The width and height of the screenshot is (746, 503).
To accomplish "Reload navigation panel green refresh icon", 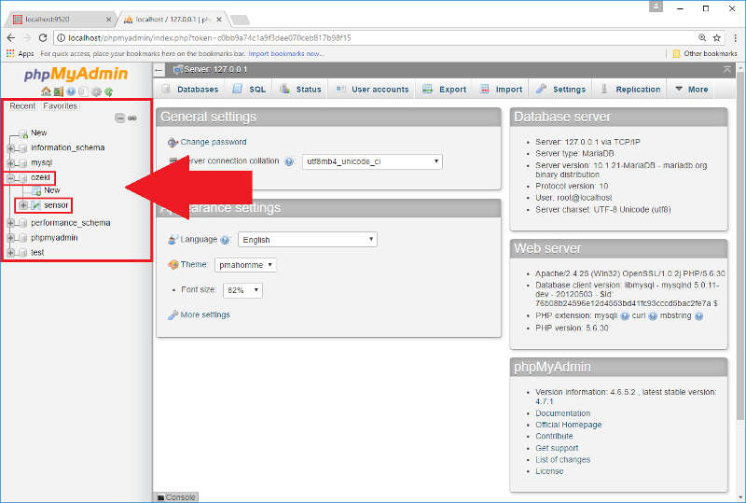I will tap(109, 91).
